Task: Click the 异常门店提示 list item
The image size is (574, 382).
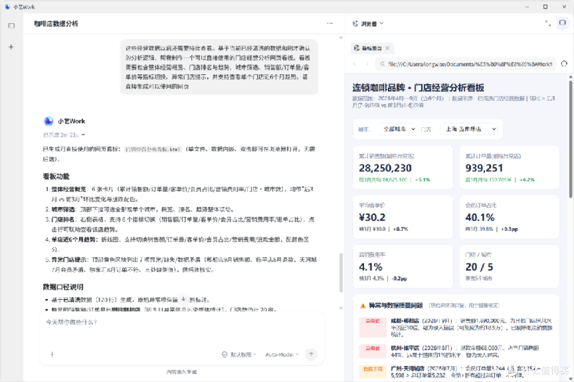Action: (181, 265)
